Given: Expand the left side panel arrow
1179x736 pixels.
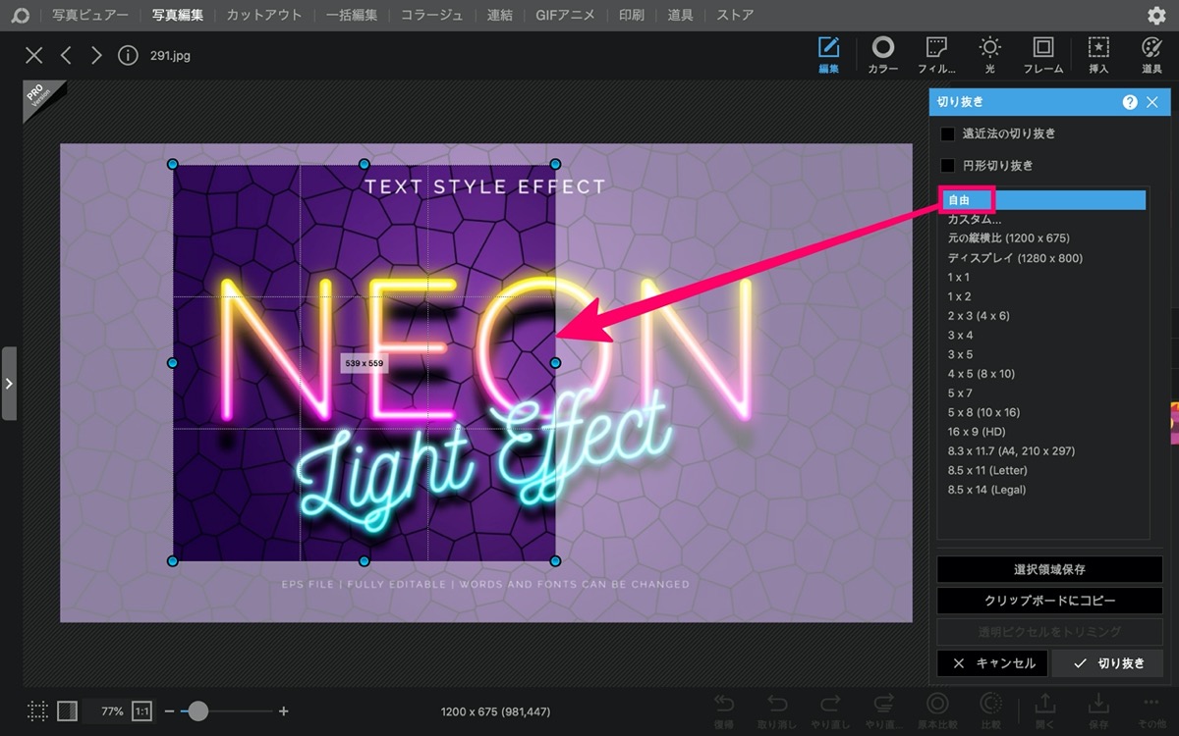Looking at the screenshot, I should 9,383.
